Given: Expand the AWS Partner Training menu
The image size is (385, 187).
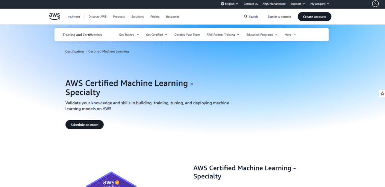Looking at the screenshot, I should click(223, 35).
